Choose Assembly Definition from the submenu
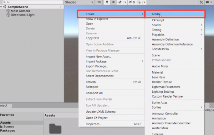The width and height of the screenshot is (214, 135). [x=165, y=39]
